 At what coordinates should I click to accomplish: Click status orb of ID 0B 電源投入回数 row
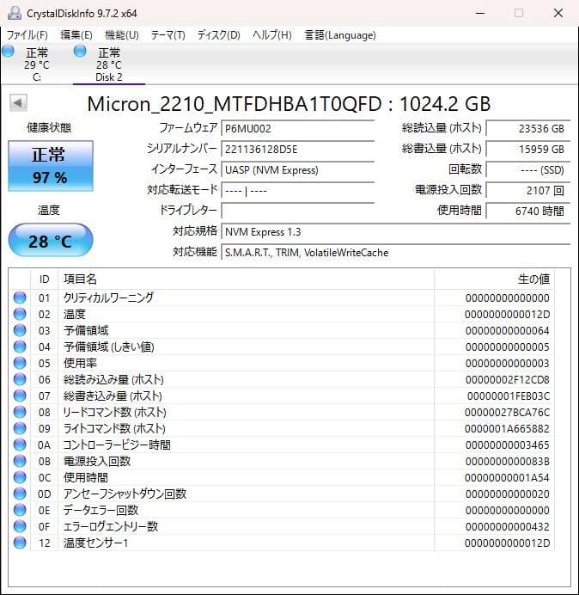[x=20, y=461]
